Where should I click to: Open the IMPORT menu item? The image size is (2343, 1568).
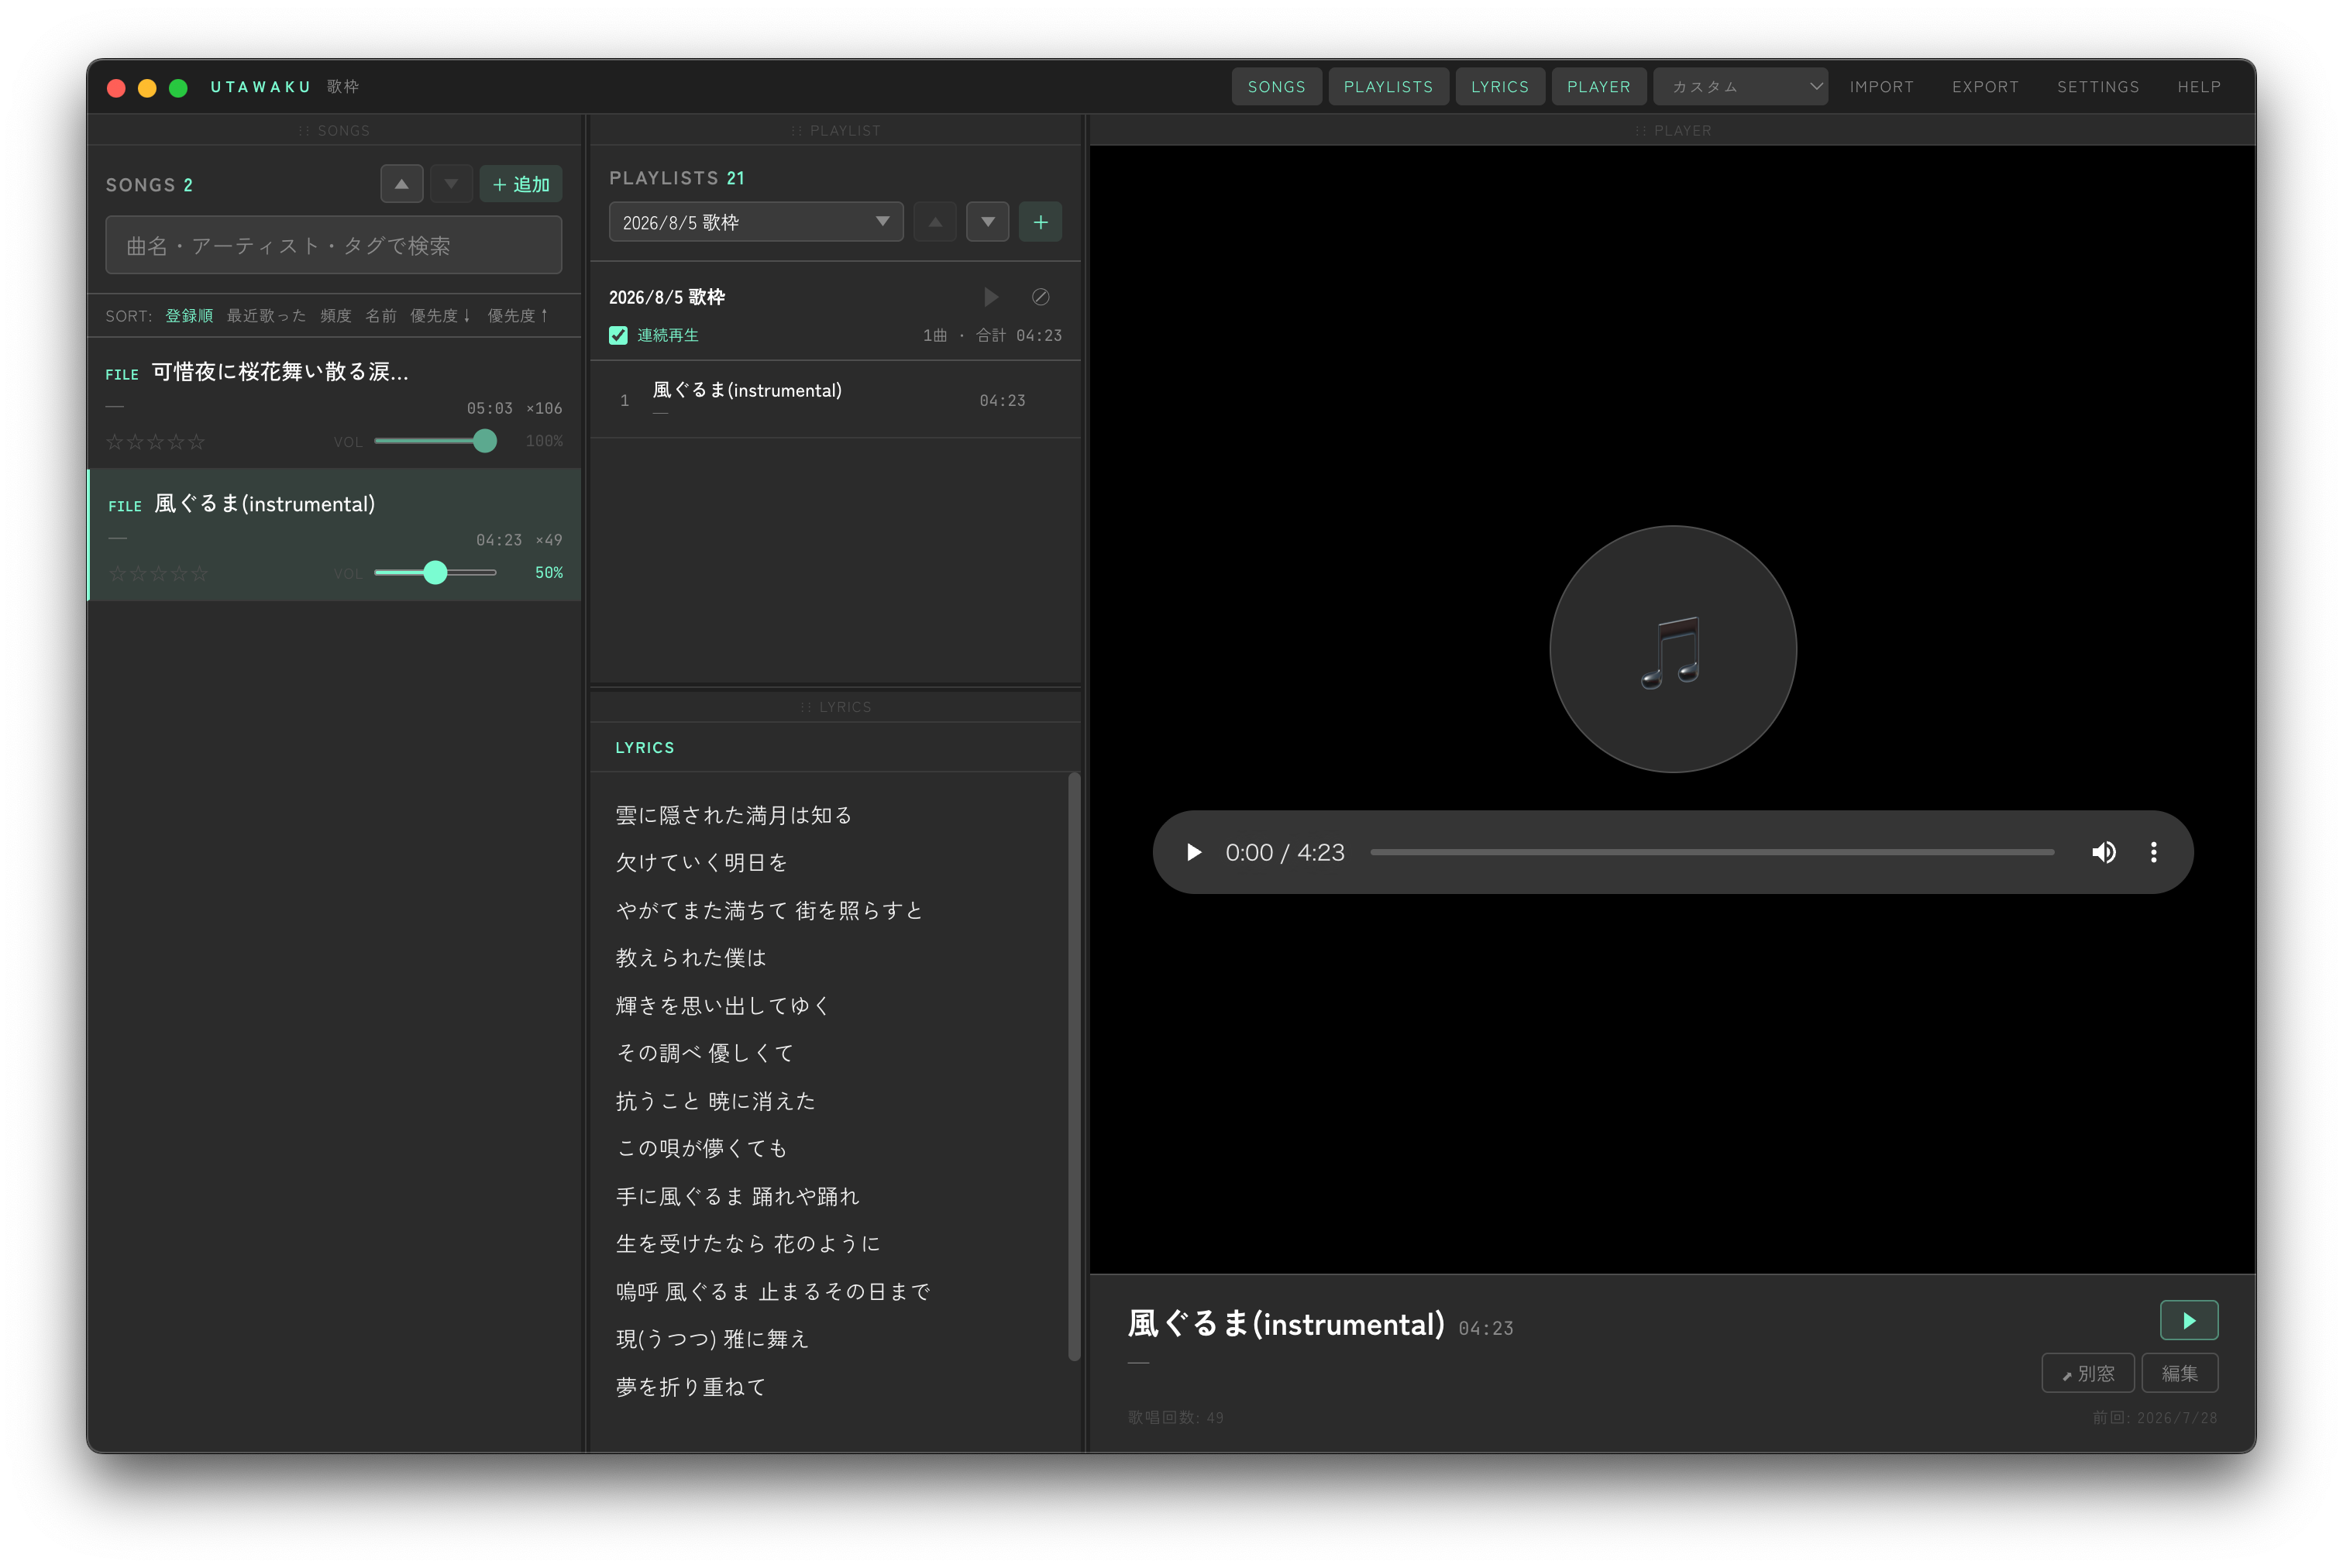click(1881, 87)
